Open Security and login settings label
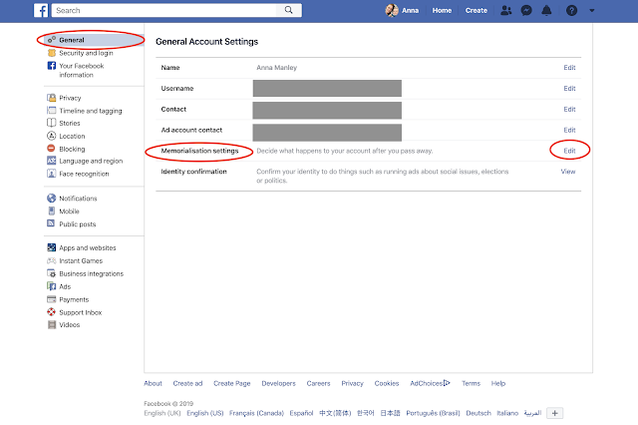The width and height of the screenshot is (638, 425). pos(86,53)
